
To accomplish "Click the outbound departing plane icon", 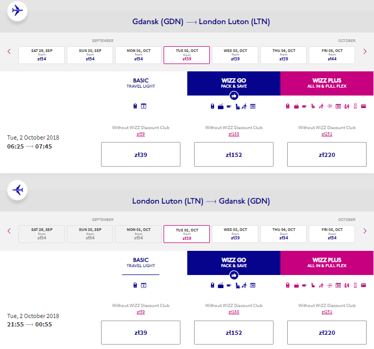I will (x=17, y=11).
